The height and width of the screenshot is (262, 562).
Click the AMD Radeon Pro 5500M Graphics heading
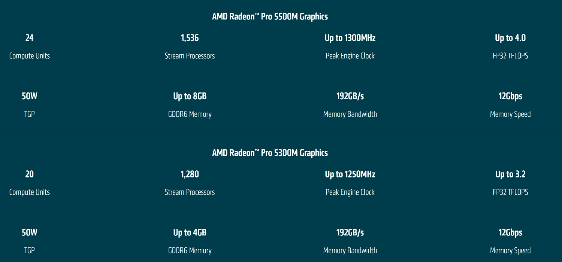click(x=270, y=16)
